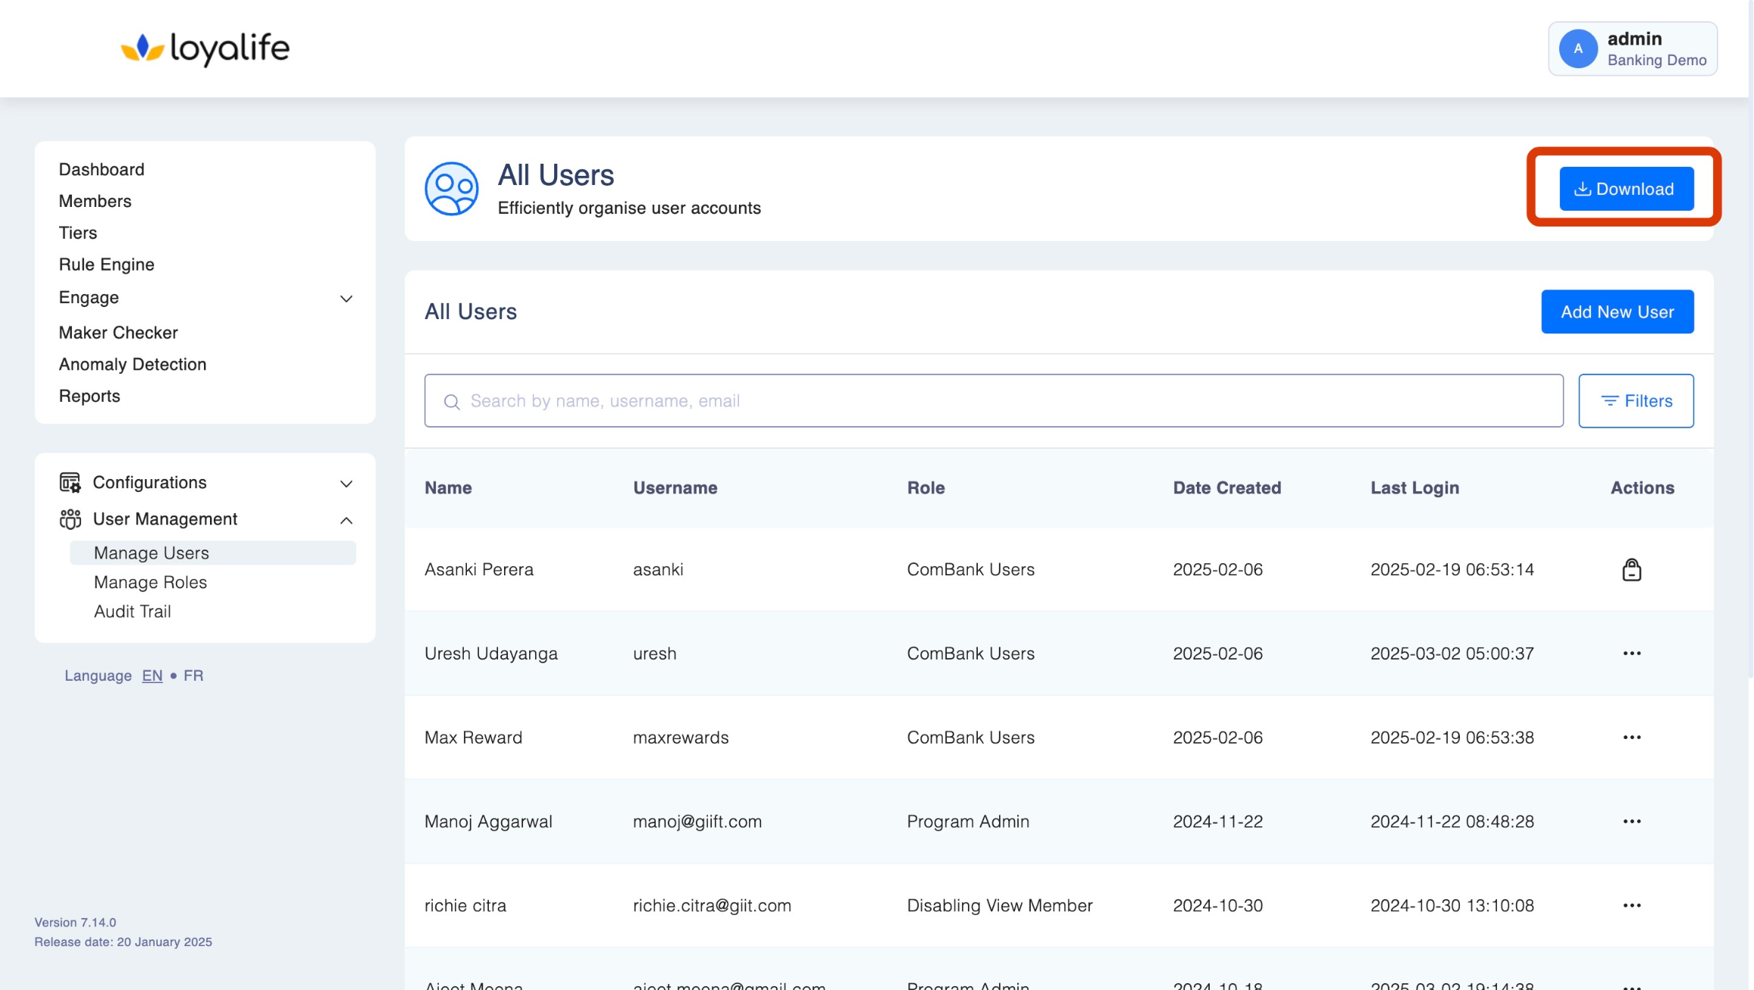Click the admin avatar circle
Image resolution: width=1754 pixels, height=990 pixels.
tap(1577, 49)
